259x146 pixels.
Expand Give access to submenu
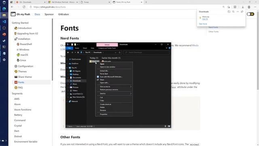[x=131, y=86]
